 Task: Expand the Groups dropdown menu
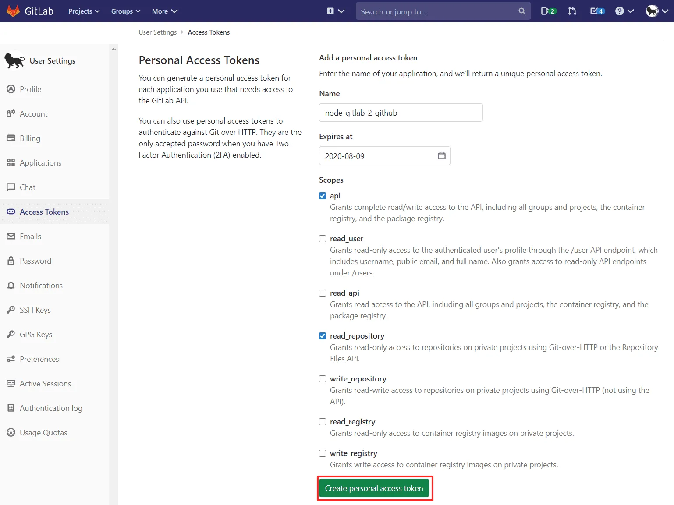pyautogui.click(x=125, y=11)
